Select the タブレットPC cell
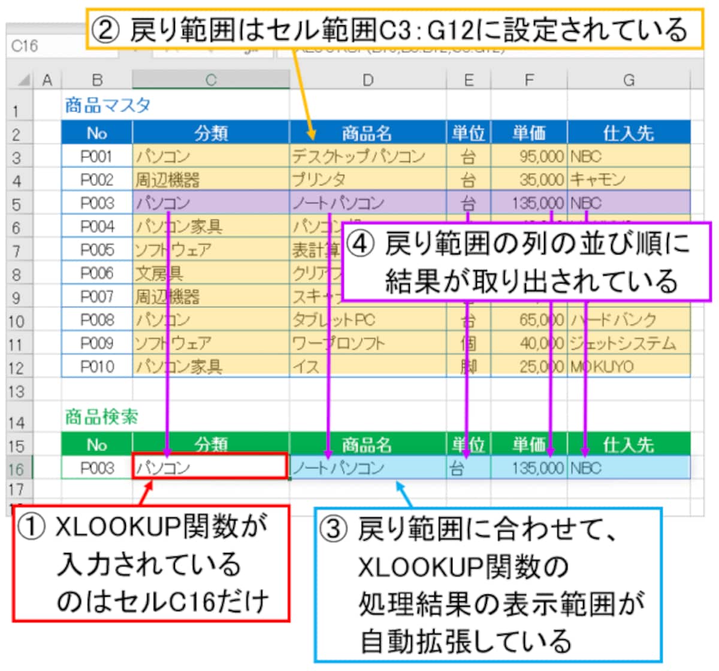Image resolution: width=719 pixels, height=671 pixels. click(x=368, y=320)
